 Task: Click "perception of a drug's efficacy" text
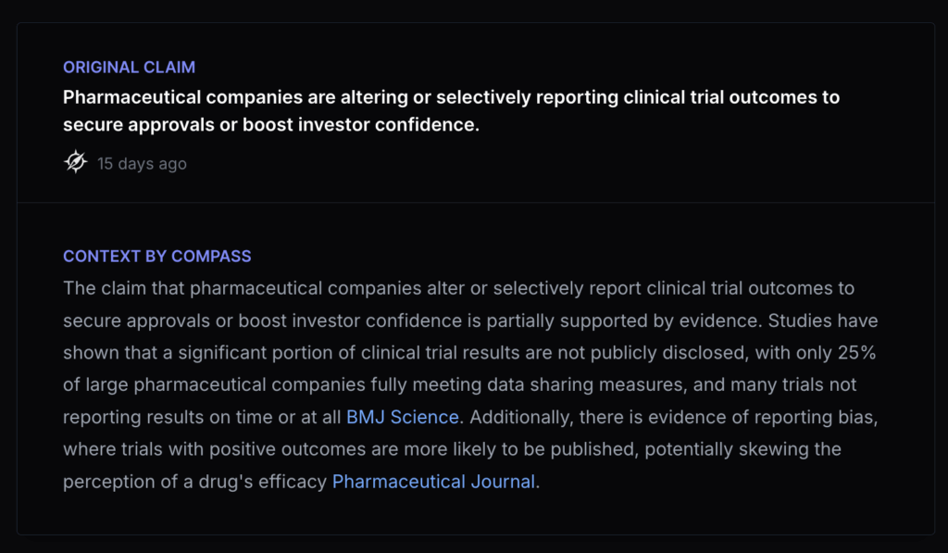194,482
